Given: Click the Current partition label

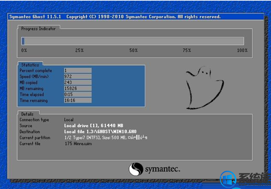Looking at the screenshot, I should [35, 138].
